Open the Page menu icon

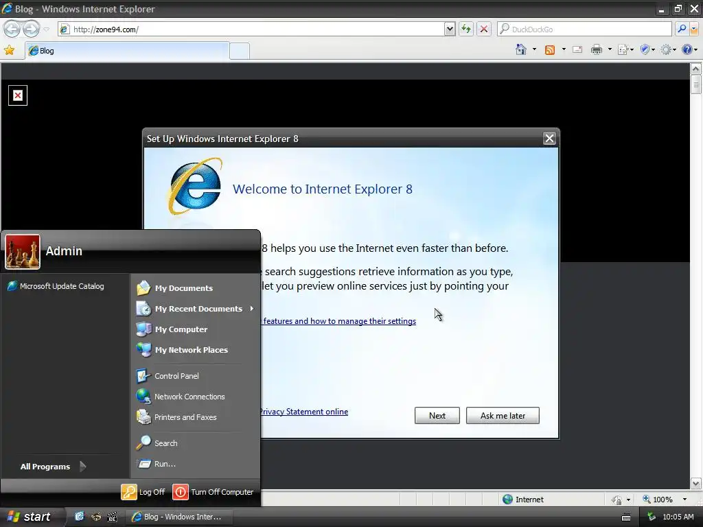[x=625, y=49]
